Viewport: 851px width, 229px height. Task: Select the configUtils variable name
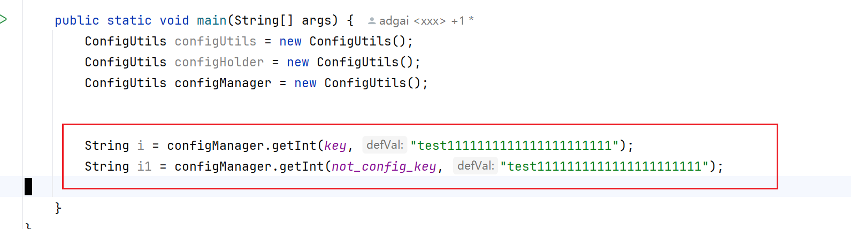(x=216, y=41)
